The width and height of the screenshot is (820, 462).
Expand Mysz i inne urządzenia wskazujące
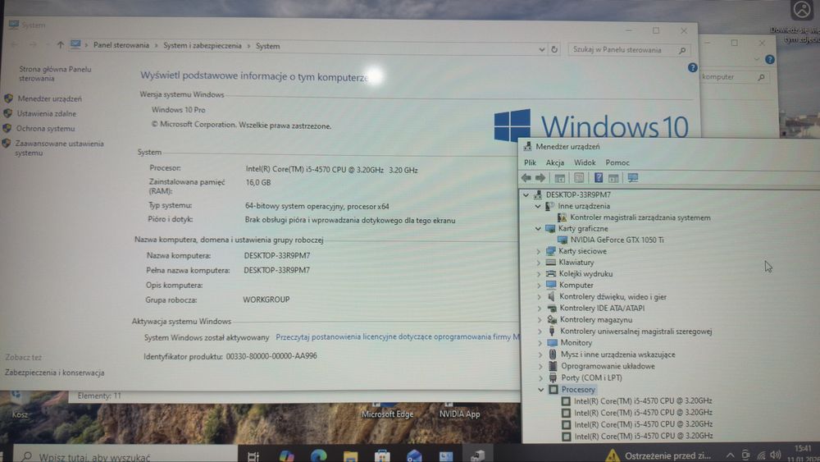click(540, 355)
